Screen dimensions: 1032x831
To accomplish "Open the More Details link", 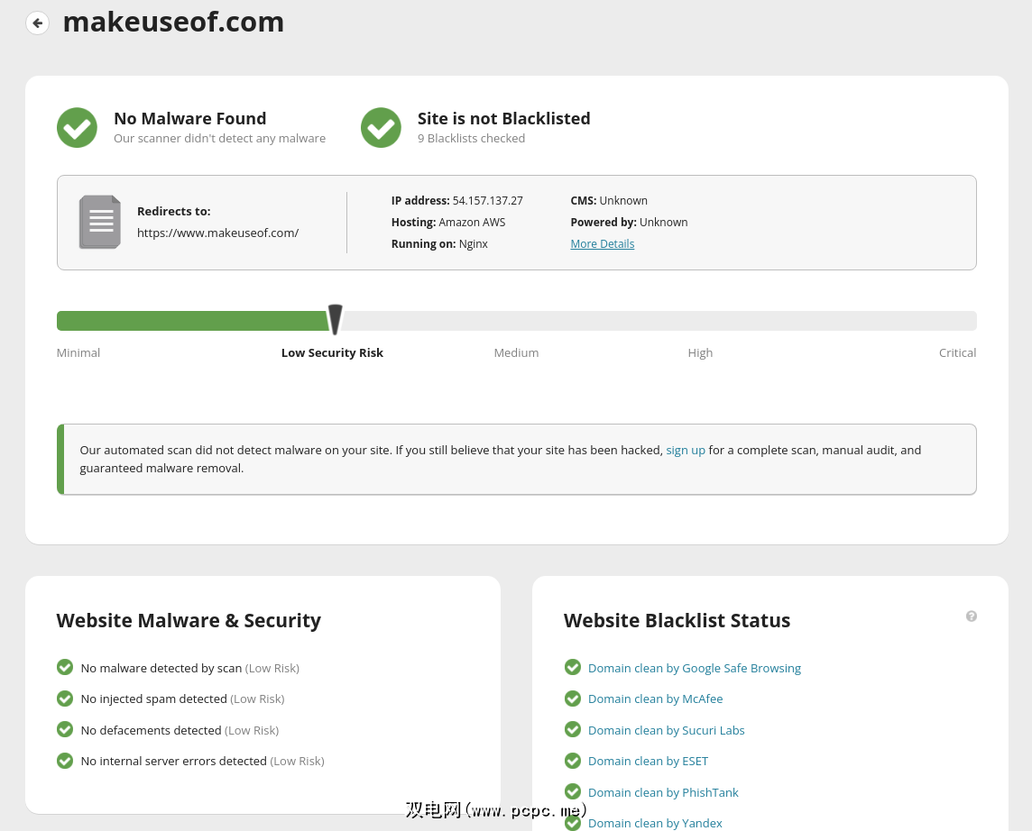I will click(602, 244).
